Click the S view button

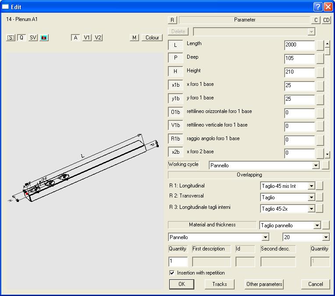tap(11, 38)
